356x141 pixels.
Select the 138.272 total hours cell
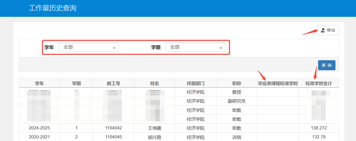tap(319, 128)
